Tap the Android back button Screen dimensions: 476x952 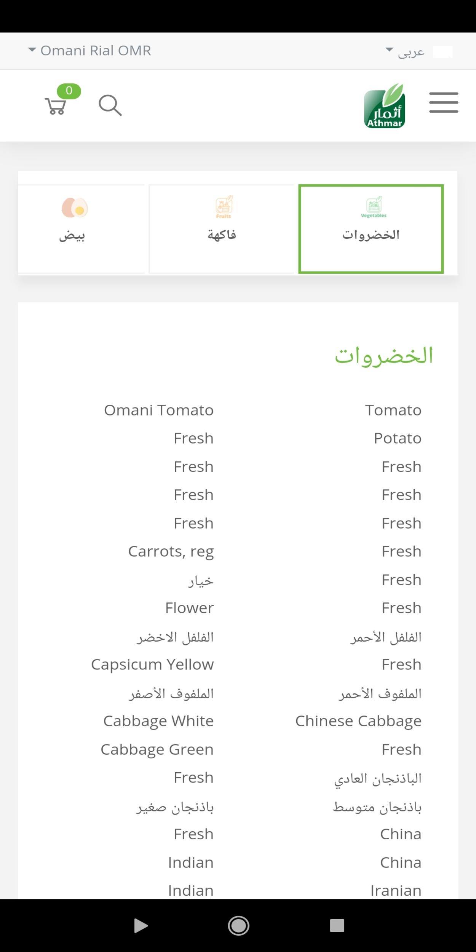tap(141, 926)
